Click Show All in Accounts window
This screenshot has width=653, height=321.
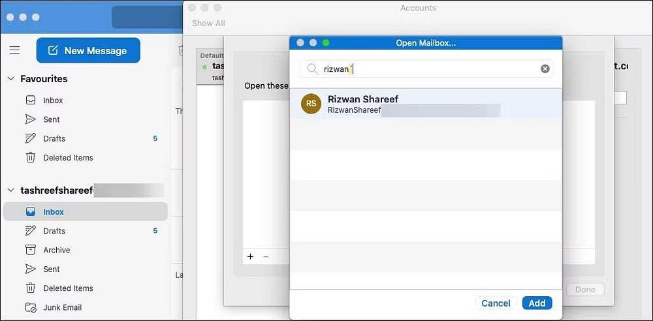pos(208,23)
